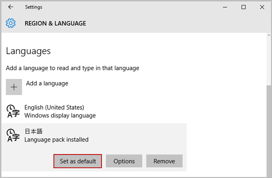Click the Settings gear icon

point(10,23)
